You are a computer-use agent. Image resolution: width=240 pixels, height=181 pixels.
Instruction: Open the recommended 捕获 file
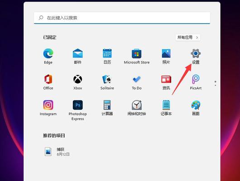[x=57, y=152]
